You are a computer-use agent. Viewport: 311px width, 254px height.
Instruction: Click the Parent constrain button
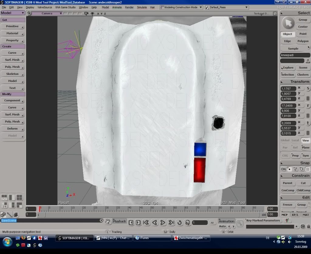[x=287, y=183]
